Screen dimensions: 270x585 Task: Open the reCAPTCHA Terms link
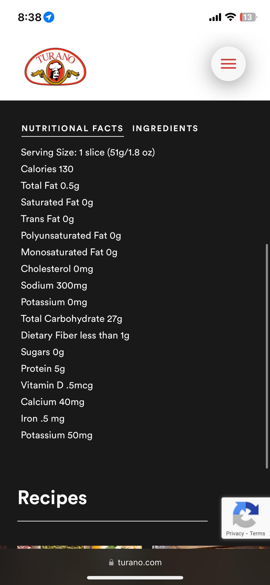(x=257, y=533)
